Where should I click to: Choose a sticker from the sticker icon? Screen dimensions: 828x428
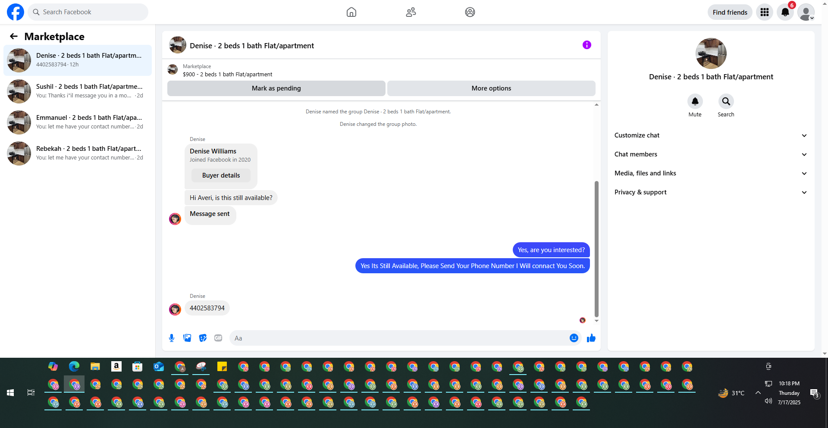coord(203,338)
